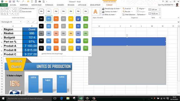The height and width of the screenshot is (101, 180).
Task: Click the camera icon in quick access toolbar
Action: click(40, 2)
